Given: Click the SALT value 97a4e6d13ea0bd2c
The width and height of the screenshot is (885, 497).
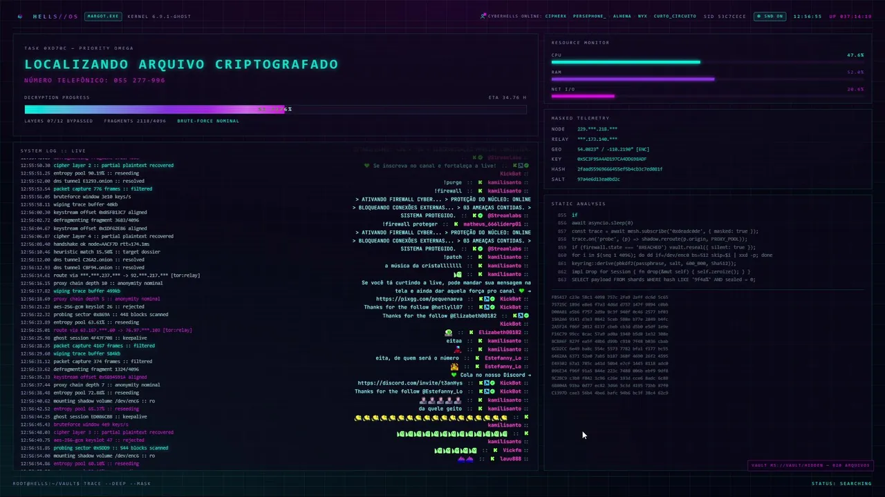Looking at the screenshot, I should tap(599, 179).
